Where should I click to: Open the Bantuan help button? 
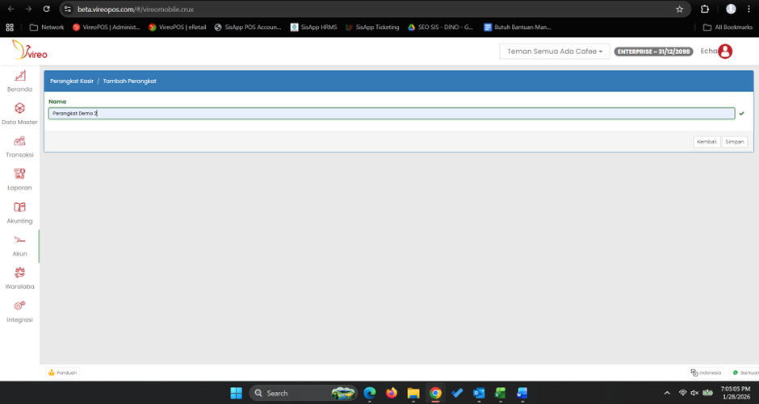[744, 373]
